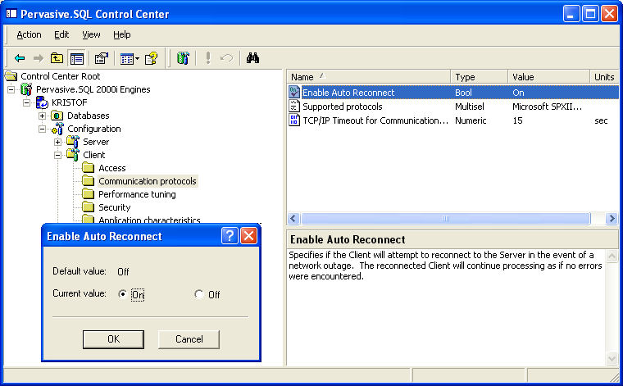Close the Enable Auto Reconnect dialog
The image size is (623, 386).
pyautogui.click(x=248, y=236)
